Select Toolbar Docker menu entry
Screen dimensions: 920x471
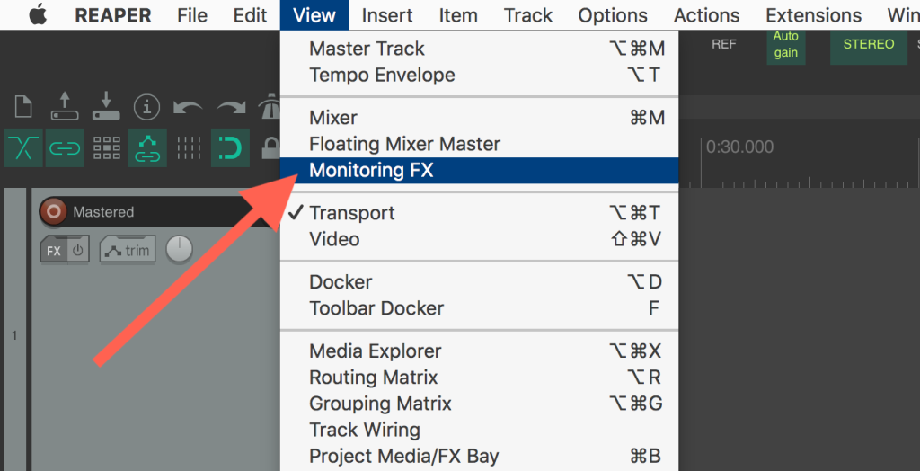tap(480, 308)
